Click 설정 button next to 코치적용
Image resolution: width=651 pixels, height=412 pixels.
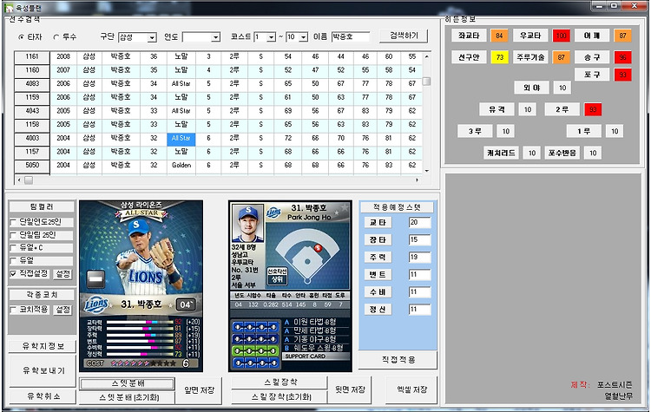click(63, 310)
